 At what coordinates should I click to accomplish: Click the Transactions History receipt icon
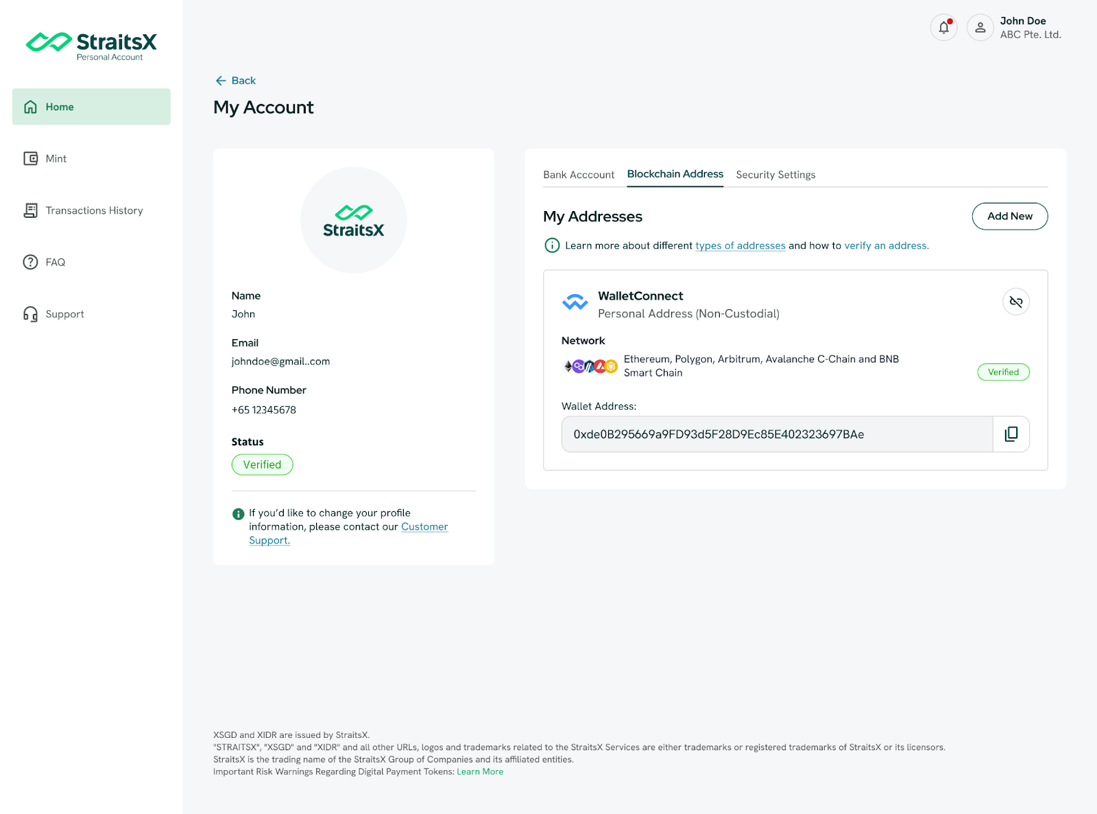[x=30, y=210]
